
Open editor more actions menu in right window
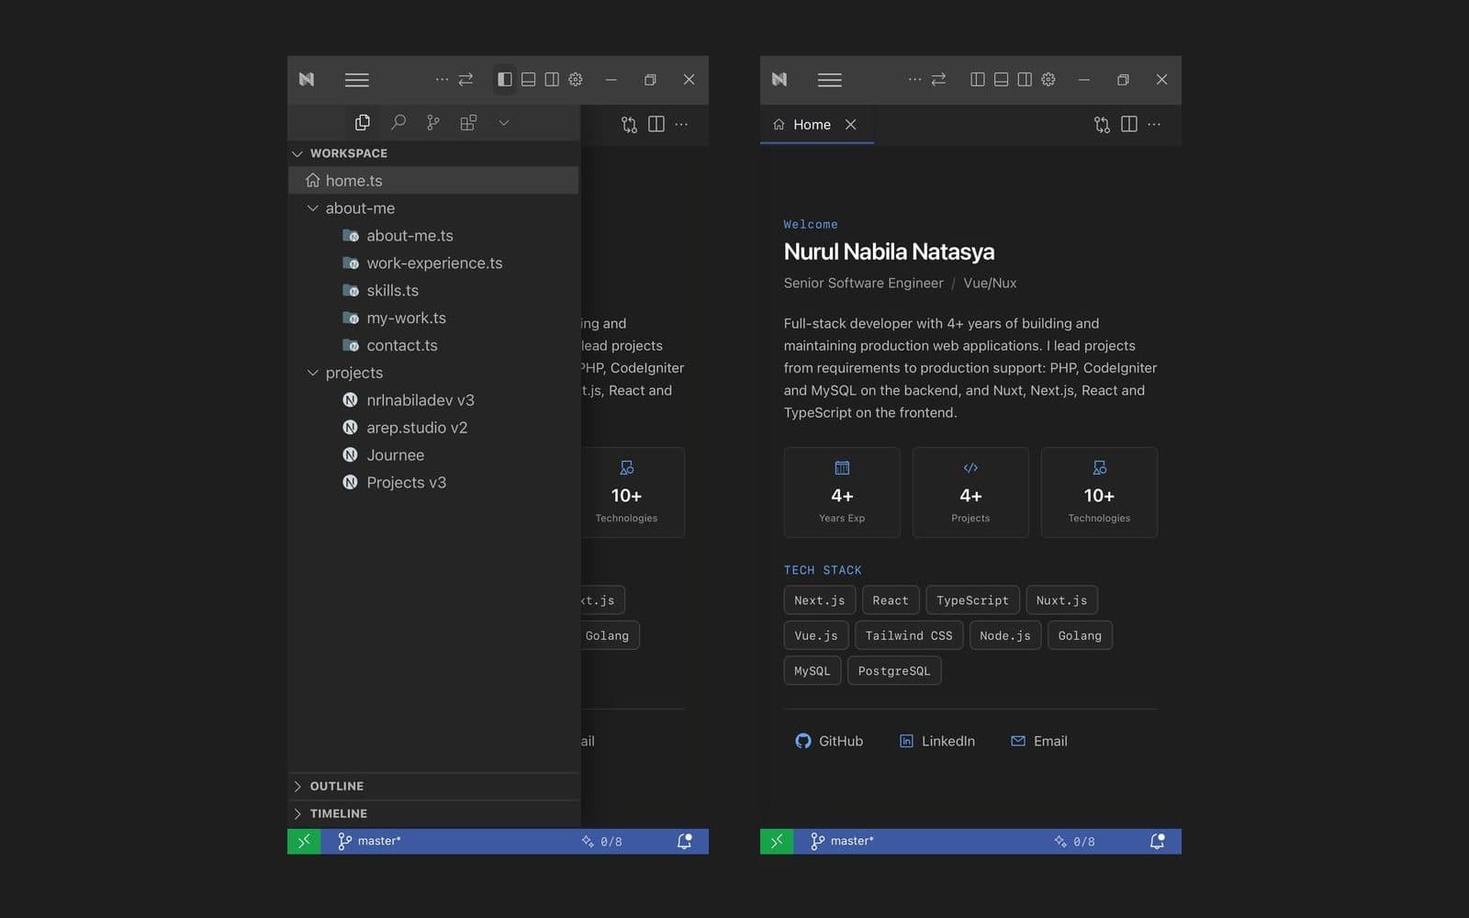(1154, 124)
